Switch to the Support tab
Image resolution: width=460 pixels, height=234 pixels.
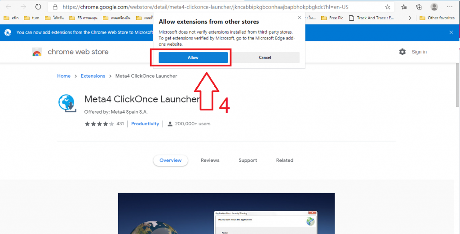248,160
